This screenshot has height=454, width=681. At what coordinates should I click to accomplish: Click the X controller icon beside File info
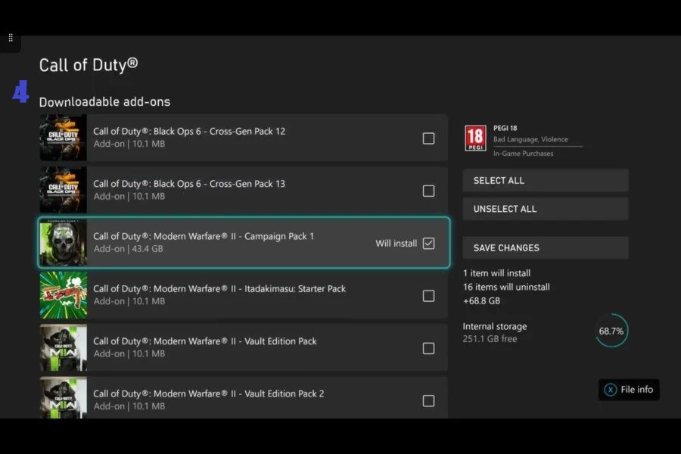610,390
